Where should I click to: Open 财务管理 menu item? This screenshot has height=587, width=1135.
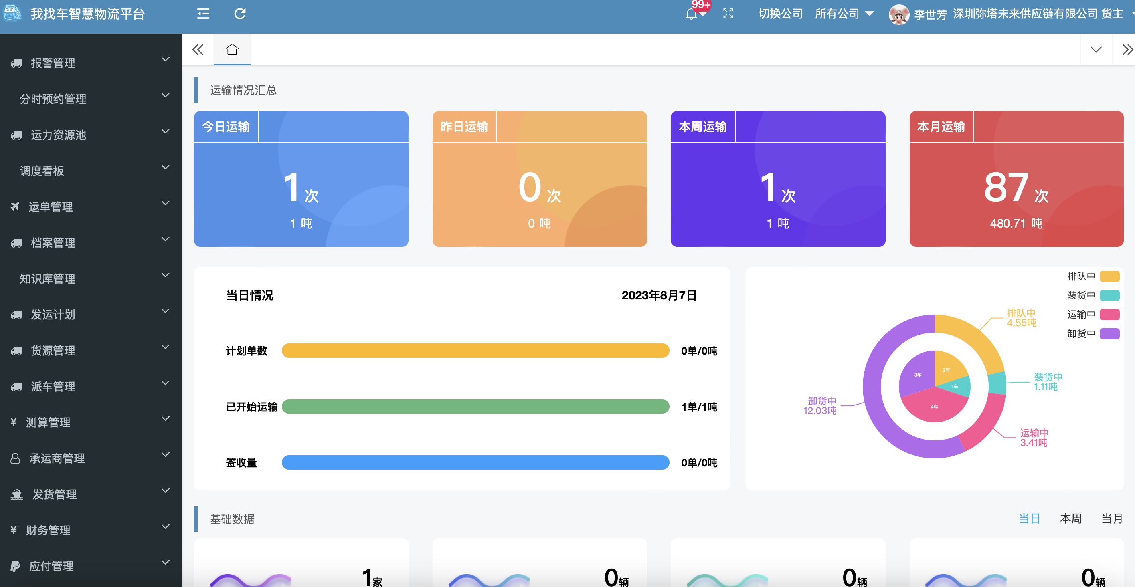click(x=91, y=530)
